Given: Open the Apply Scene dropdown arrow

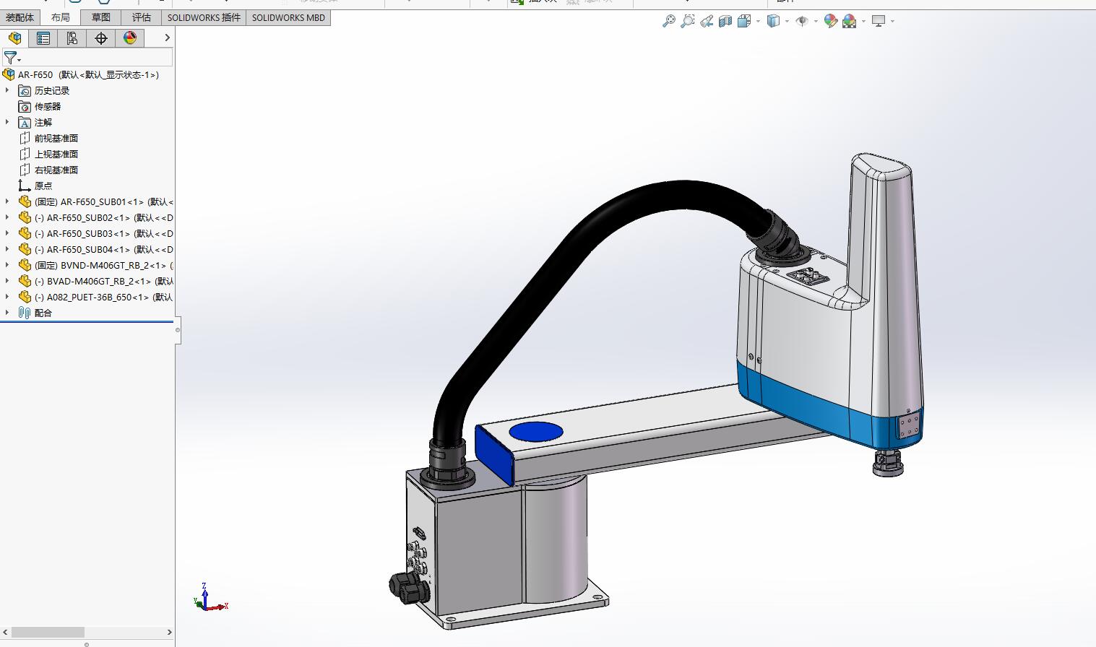Looking at the screenshot, I should pos(863,21).
